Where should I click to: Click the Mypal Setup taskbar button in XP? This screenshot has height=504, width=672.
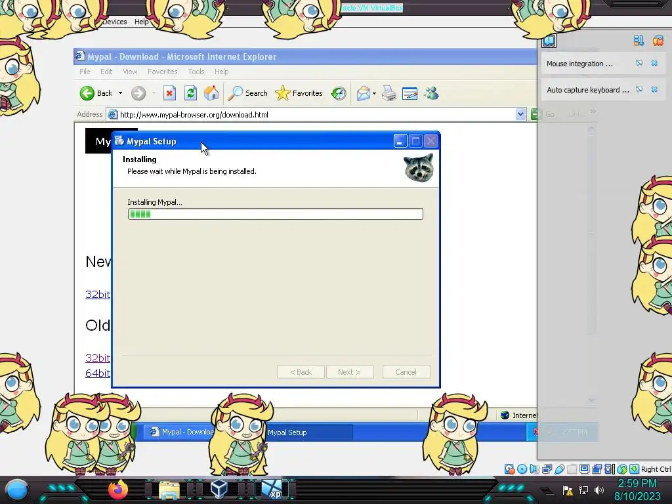click(308, 432)
